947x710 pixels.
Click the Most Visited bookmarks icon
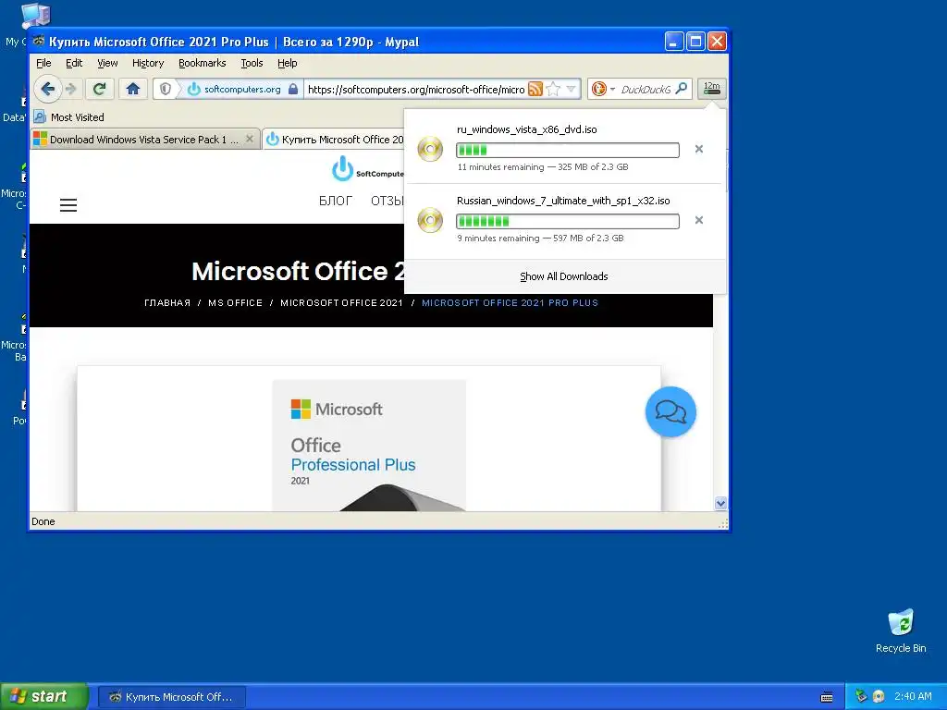point(40,116)
